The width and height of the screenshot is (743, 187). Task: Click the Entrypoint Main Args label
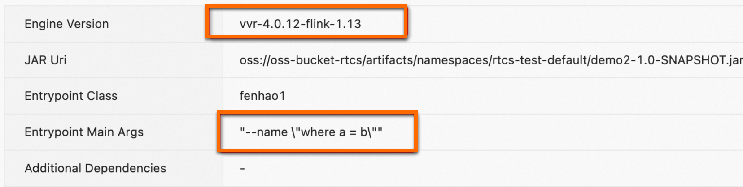pos(84,132)
